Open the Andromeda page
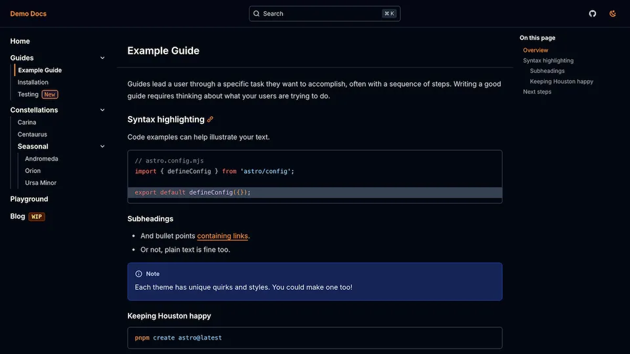The width and height of the screenshot is (630, 354). pos(41,159)
